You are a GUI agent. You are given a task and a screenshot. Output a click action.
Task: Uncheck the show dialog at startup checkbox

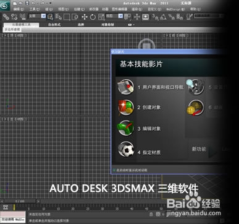114,170
